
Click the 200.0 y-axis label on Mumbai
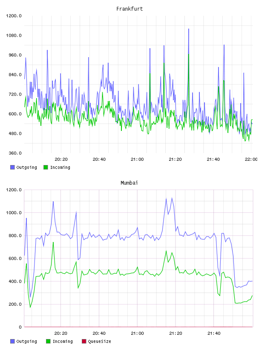pos(15,304)
